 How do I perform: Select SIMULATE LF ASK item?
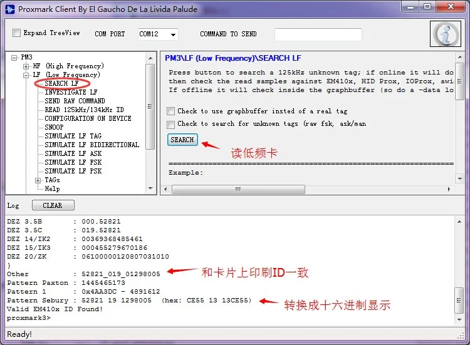(73, 153)
